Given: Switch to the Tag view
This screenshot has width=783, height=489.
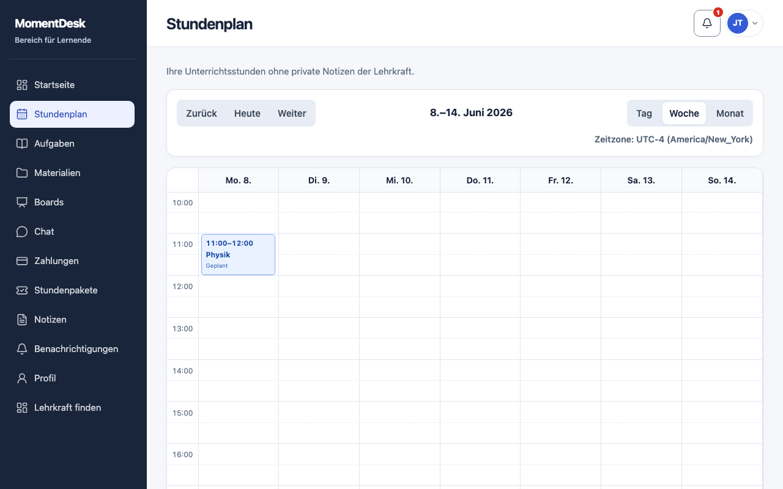Looking at the screenshot, I should click(644, 113).
